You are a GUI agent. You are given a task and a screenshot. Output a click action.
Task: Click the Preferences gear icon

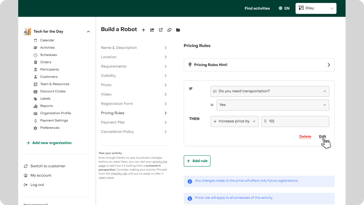[36, 128]
